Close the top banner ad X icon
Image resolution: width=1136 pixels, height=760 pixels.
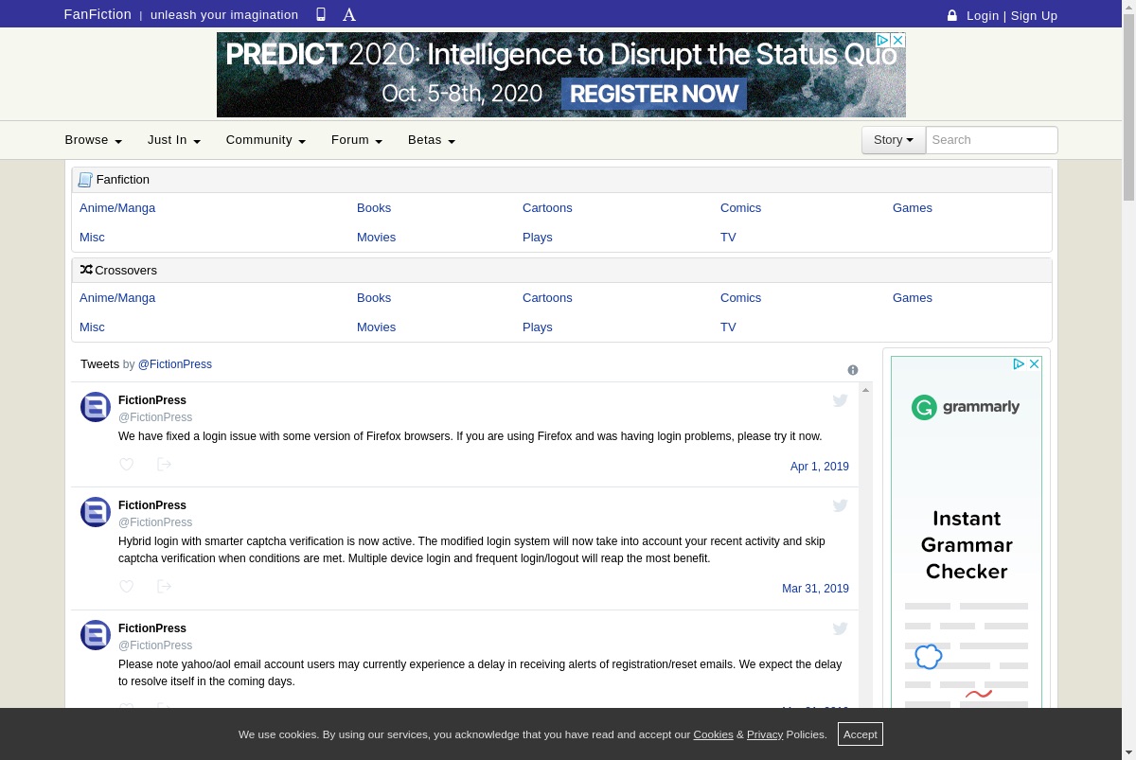coord(898,40)
